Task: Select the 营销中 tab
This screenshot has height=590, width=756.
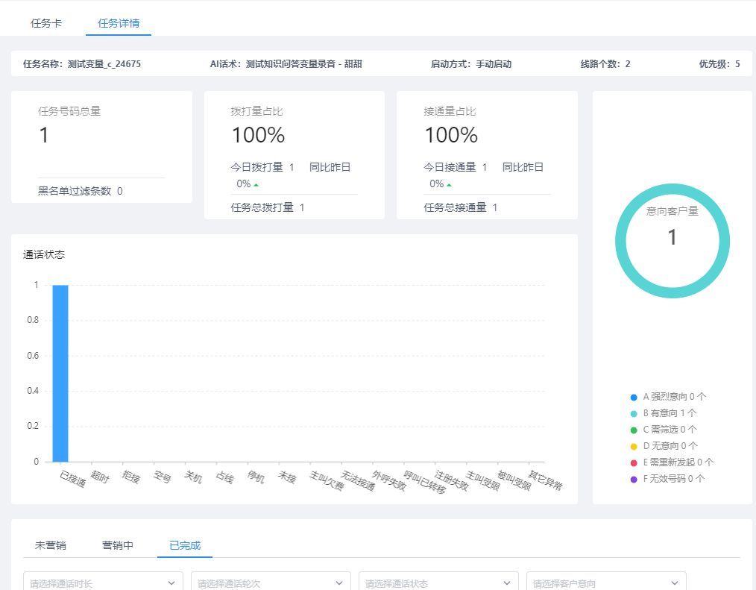Action: 118,545
